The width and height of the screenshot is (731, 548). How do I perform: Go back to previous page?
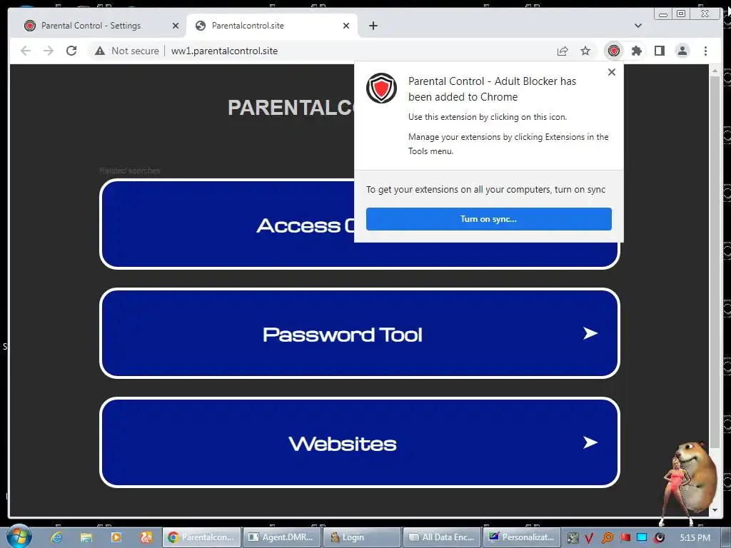(x=26, y=51)
